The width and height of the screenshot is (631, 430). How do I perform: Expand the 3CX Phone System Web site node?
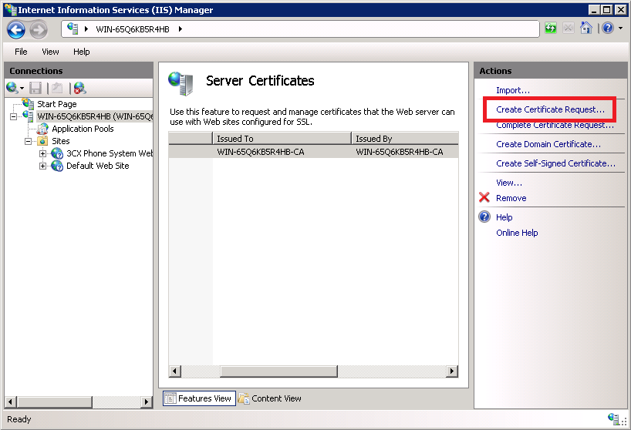click(42, 153)
